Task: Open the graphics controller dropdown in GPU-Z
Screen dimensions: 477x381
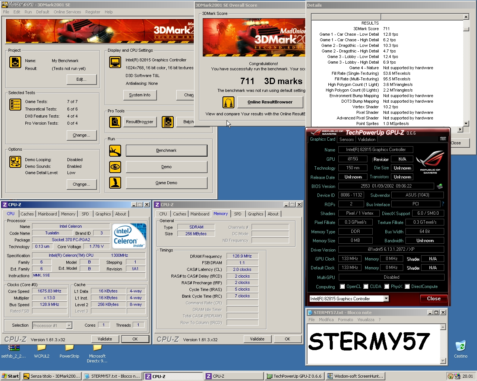Action: click(386, 298)
